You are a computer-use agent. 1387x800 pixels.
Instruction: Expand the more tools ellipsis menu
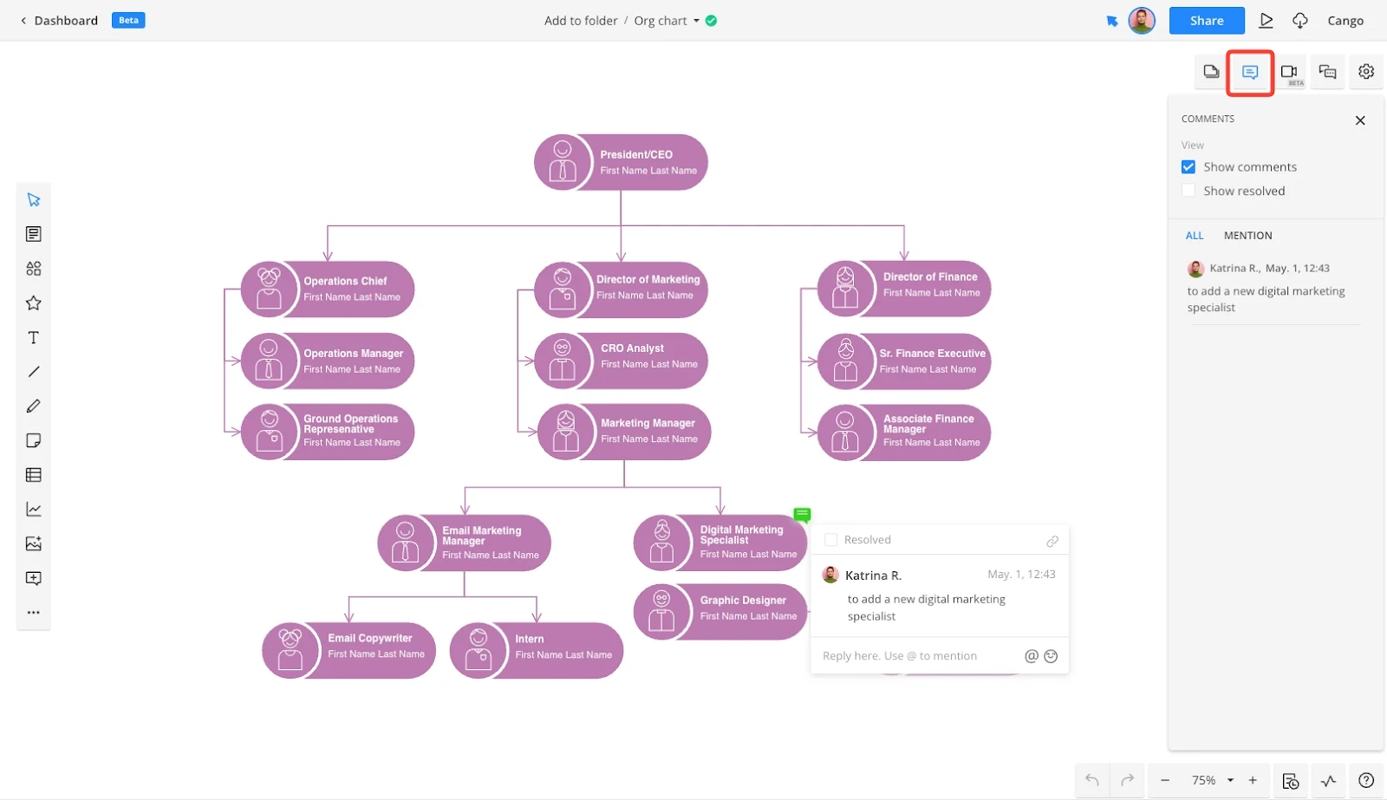33,612
